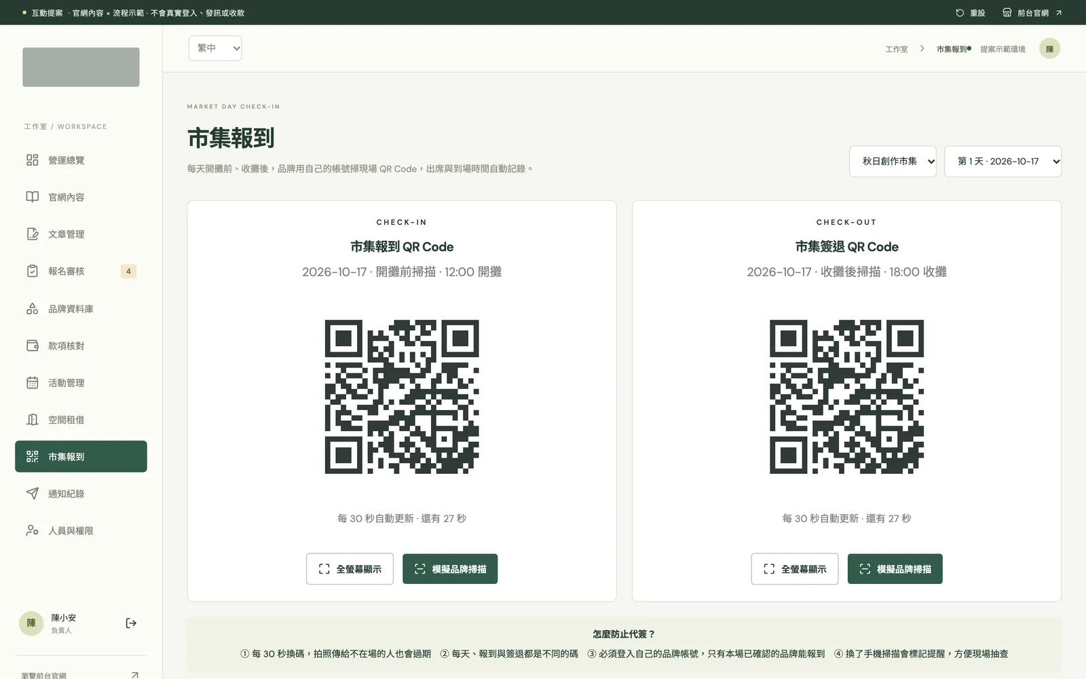This screenshot has width=1086, height=679.
Task: Click the 市集報到 page heading
Action: 231,138
